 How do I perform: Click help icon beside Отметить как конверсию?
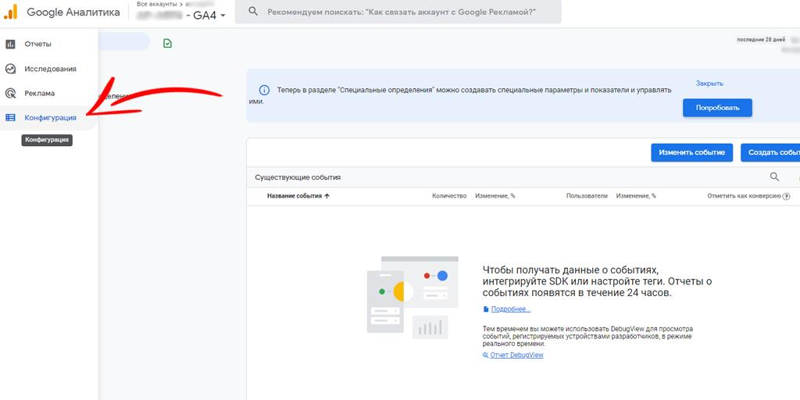(x=786, y=197)
